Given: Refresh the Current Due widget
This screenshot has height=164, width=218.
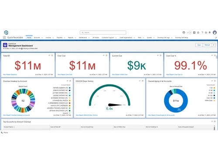Looking at the screenshot, I should click(x=158, y=56).
